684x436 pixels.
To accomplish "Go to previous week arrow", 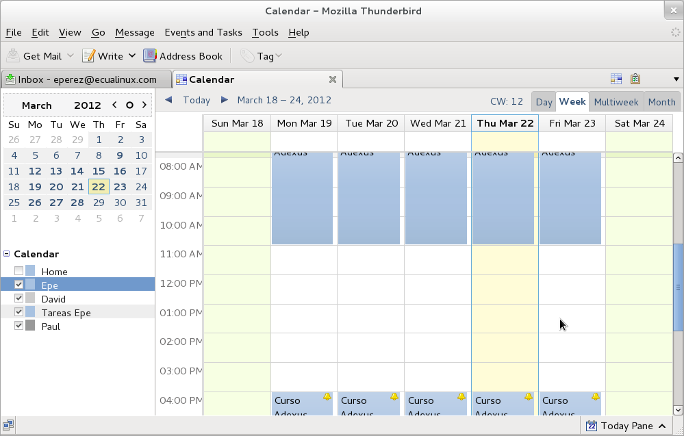I will point(168,100).
